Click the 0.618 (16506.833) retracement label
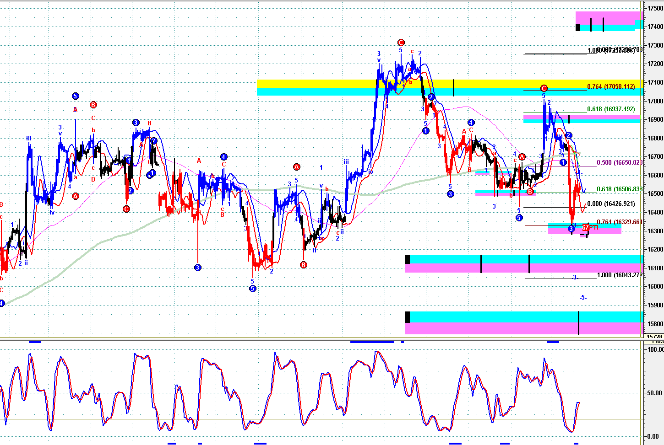This screenshot has width=664, height=445. [x=620, y=189]
